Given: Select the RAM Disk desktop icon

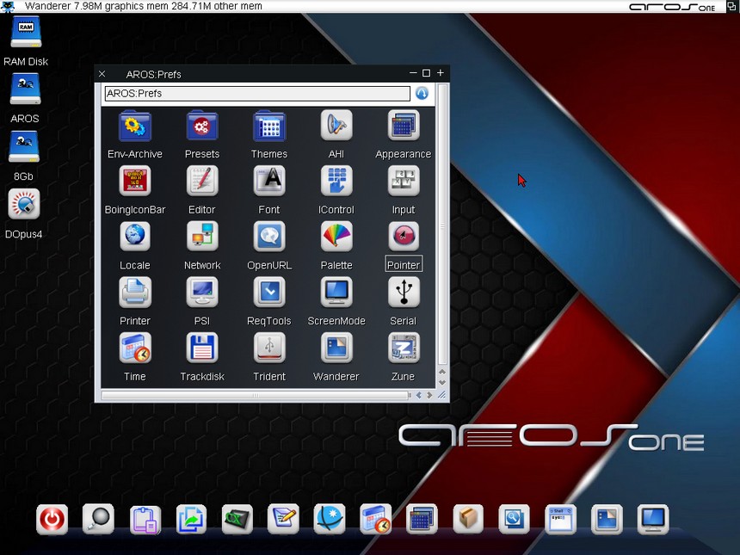Looking at the screenshot, I should coord(25,34).
